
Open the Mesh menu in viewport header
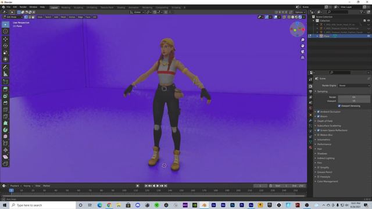[x=63, y=17]
